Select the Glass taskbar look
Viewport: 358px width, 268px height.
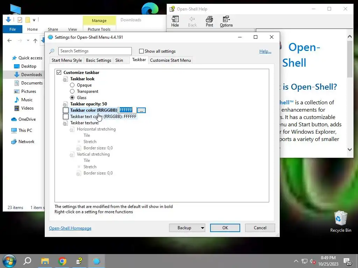click(72, 98)
